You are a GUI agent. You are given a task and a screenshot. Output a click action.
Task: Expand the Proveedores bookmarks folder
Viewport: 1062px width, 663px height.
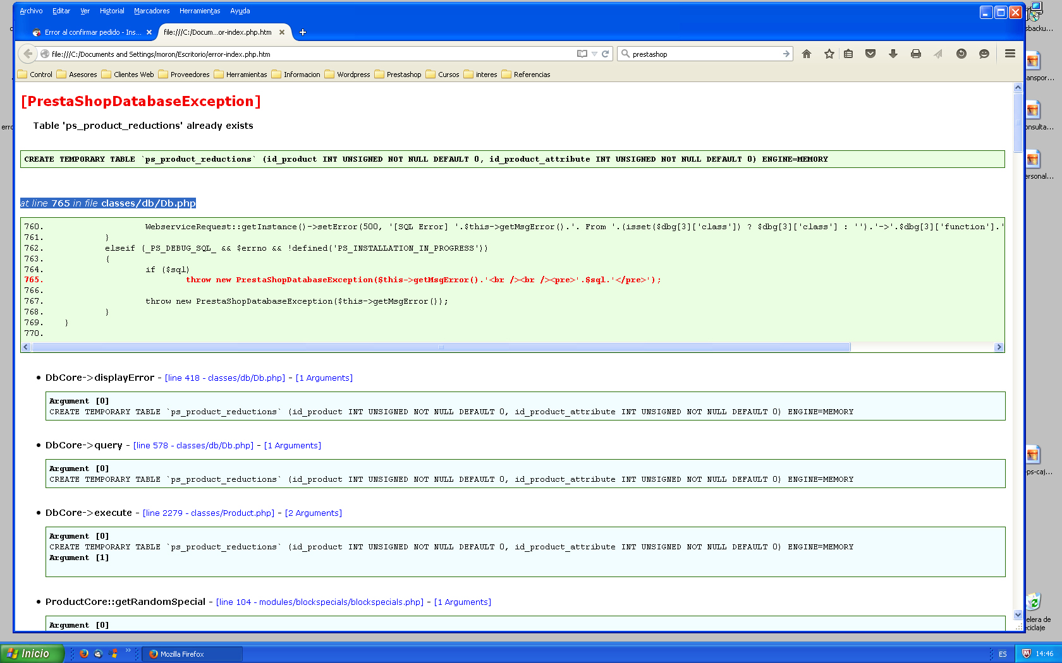pyautogui.click(x=184, y=75)
